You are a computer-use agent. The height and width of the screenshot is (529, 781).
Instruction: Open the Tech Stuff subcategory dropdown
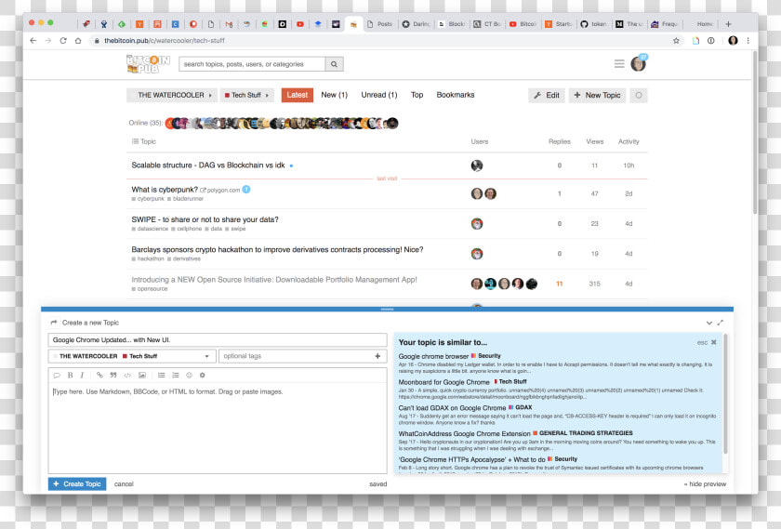pyautogui.click(x=247, y=95)
